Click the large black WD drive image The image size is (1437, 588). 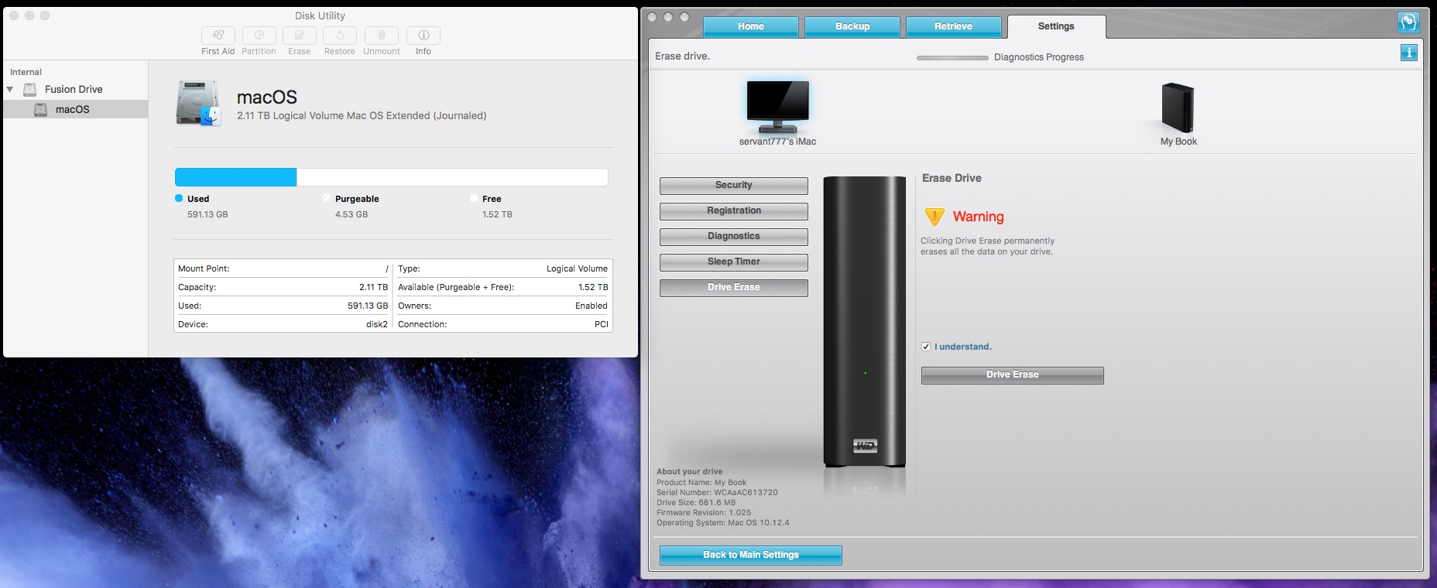(864, 322)
